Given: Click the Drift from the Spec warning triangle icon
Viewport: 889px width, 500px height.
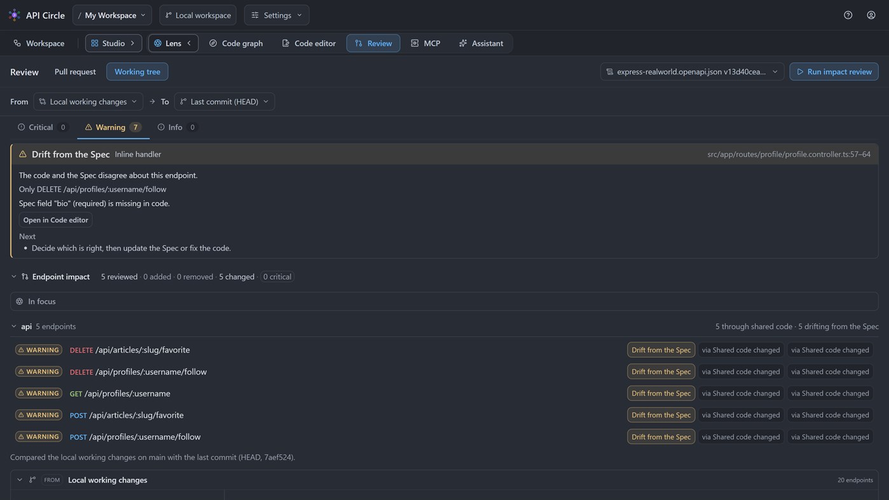Looking at the screenshot, I should tap(23, 154).
